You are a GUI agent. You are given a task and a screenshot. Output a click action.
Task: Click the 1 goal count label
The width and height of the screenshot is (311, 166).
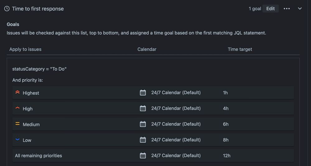click(255, 9)
